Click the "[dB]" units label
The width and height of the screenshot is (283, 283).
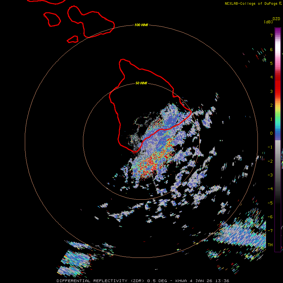click(269, 22)
